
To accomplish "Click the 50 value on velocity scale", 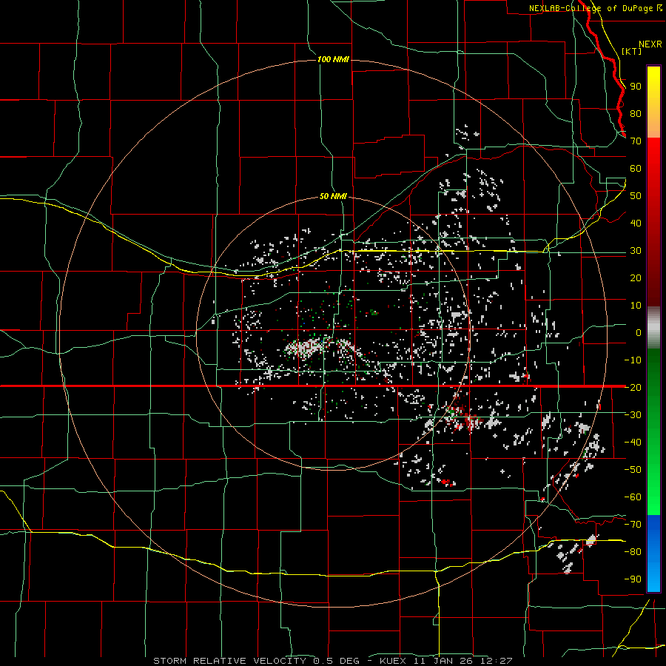I will (636, 196).
